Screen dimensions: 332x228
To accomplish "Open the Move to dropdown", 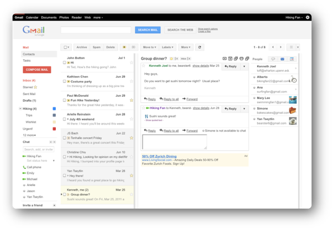I will pos(149,47).
